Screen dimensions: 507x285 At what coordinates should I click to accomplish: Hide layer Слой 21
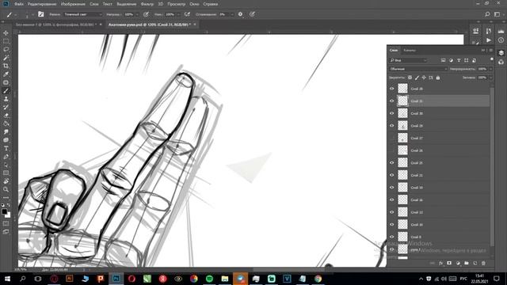tap(392, 175)
